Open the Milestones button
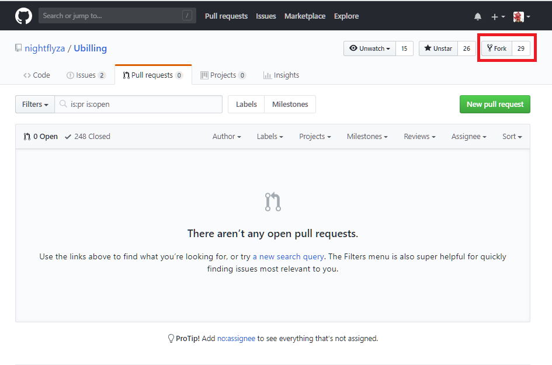Screen dimensions: 552x365 [290, 105]
